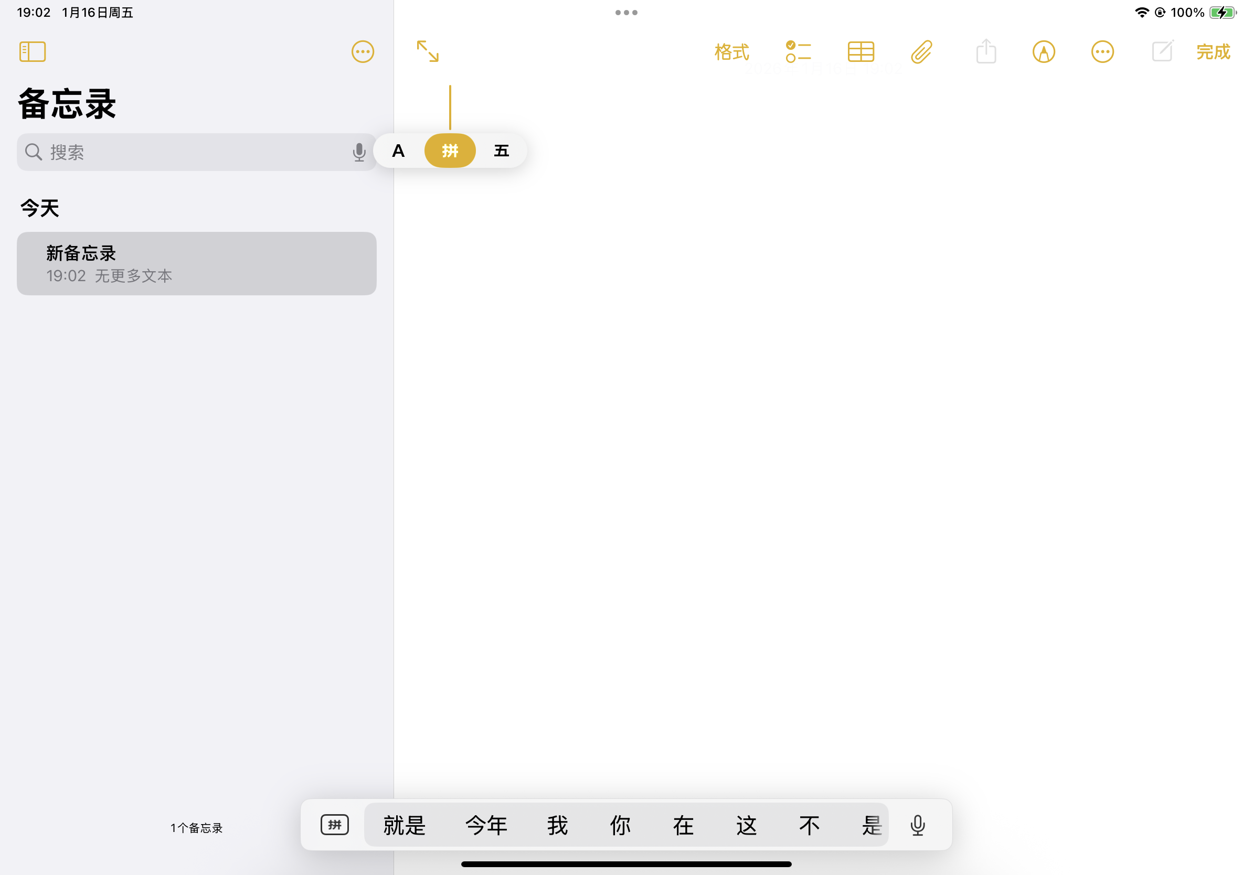Insert a checklist in the note
Viewport: 1253px width, 875px height.
point(798,52)
